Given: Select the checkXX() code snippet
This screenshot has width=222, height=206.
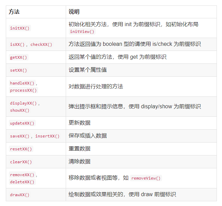Looking at the screenshot, I should [x=41, y=44].
